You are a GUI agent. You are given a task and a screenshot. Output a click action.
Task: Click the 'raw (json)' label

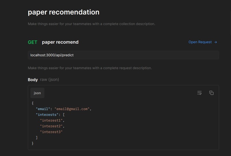(x=50, y=80)
